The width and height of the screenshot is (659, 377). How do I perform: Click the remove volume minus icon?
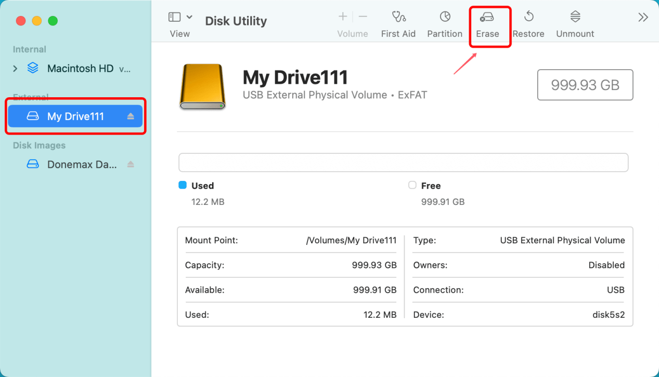click(363, 17)
